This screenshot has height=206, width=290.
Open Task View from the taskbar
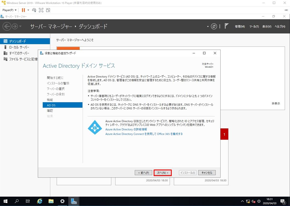(28, 201)
